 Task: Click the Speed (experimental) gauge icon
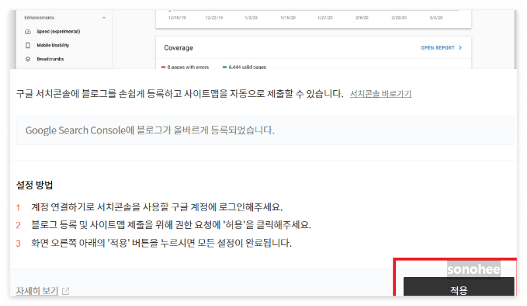pos(28,32)
